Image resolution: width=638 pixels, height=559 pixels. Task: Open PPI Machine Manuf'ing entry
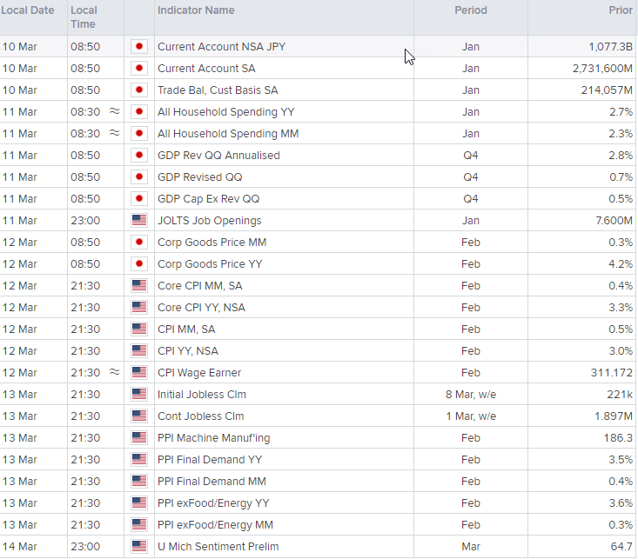coord(213,438)
